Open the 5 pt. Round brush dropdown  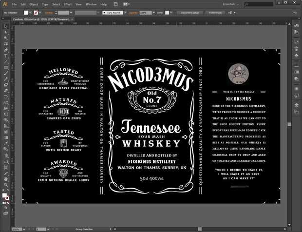point(125,13)
